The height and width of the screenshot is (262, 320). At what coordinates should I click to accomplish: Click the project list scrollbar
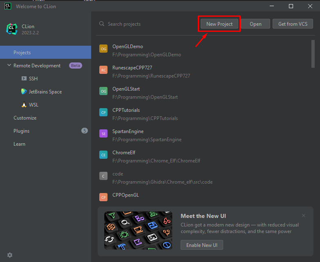(x=313, y=54)
